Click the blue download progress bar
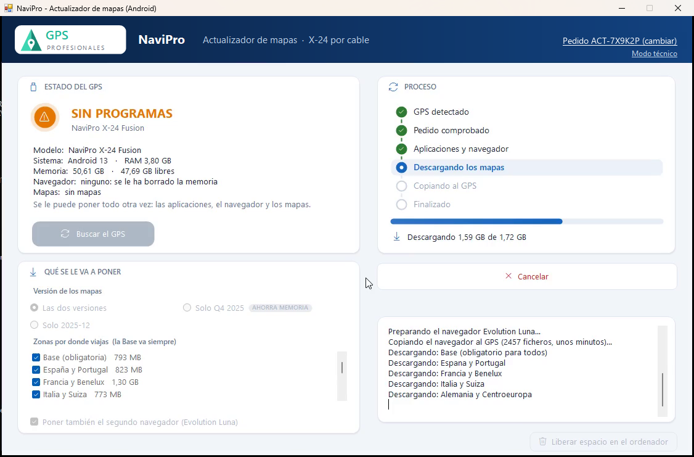The image size is (694, 457). tap(527, 221)
